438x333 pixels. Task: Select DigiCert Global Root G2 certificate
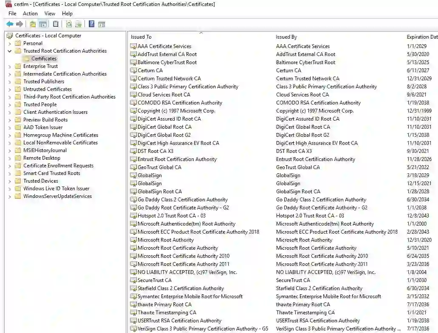[164, 135]
